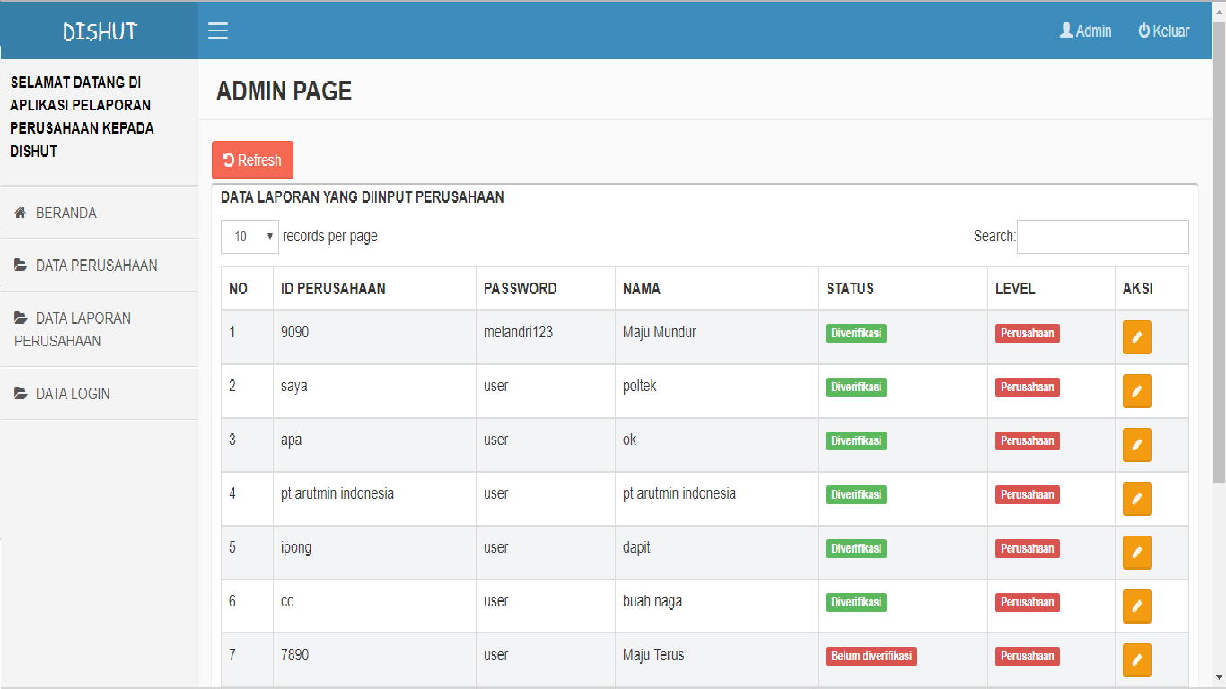Viewport: 1226px width, 689px height.
Task: Focus the Search input field
Action: coord(1102,237)
